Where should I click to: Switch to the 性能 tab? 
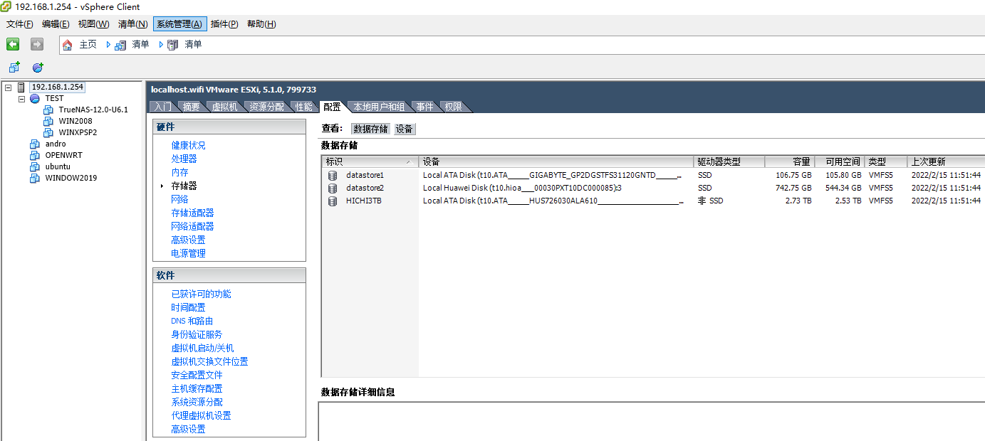[304, 107]
